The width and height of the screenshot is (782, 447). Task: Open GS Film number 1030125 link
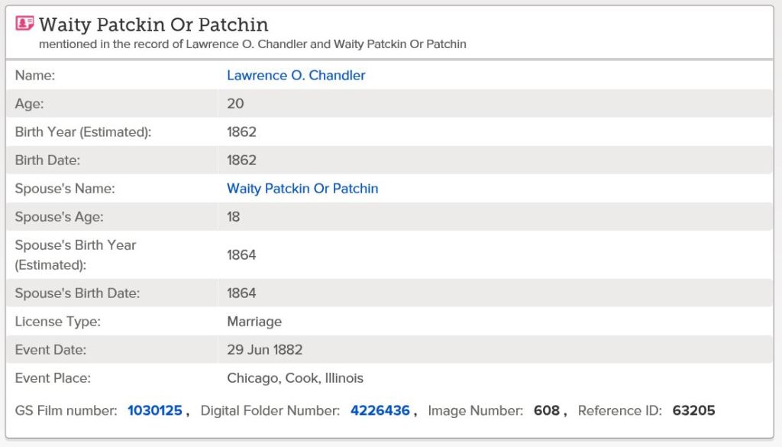(155, 411)
